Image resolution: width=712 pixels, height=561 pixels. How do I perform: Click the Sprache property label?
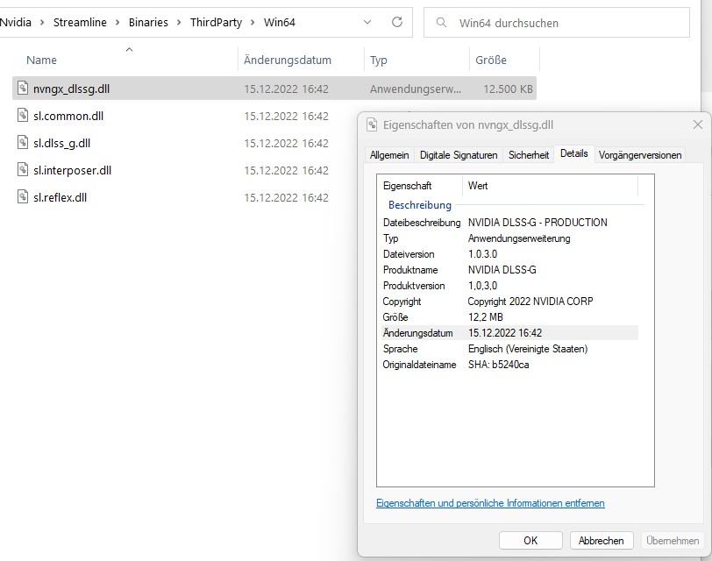pyautogui.click(x=400, y=349)
